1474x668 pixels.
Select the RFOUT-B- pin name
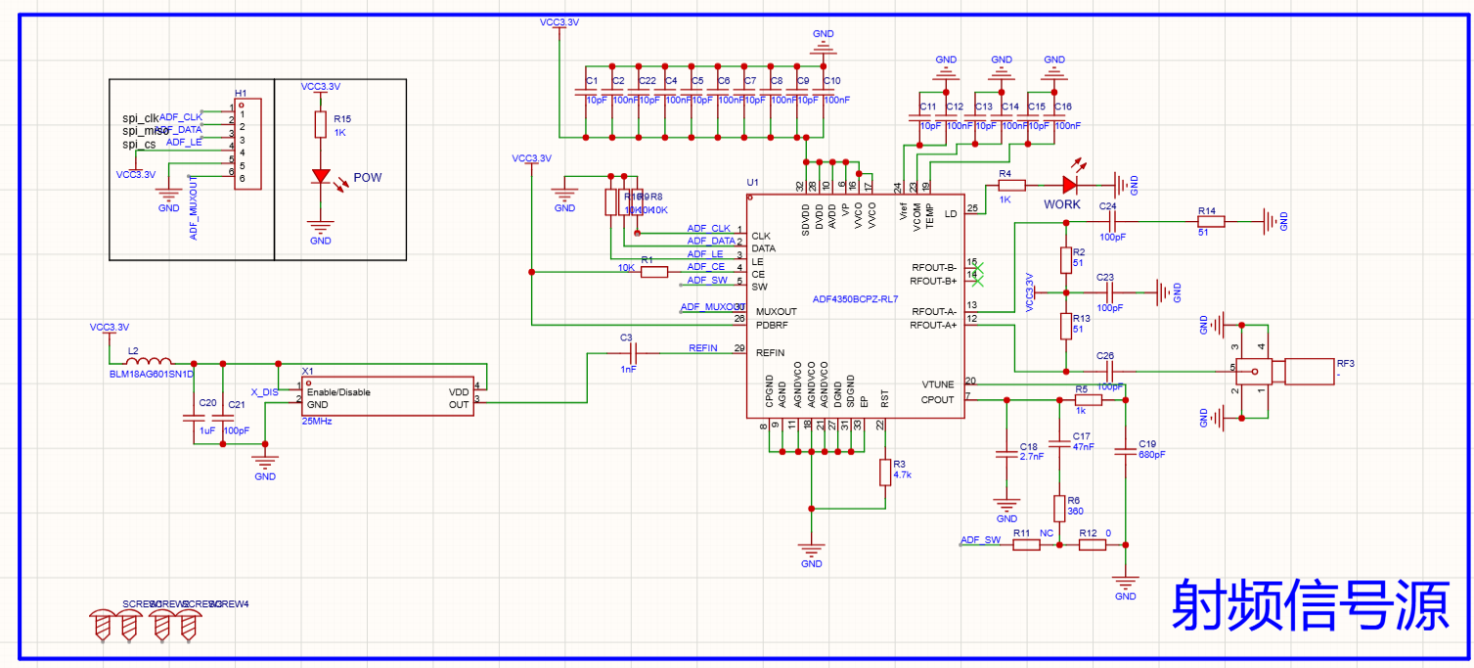click(x=933, y=267)
